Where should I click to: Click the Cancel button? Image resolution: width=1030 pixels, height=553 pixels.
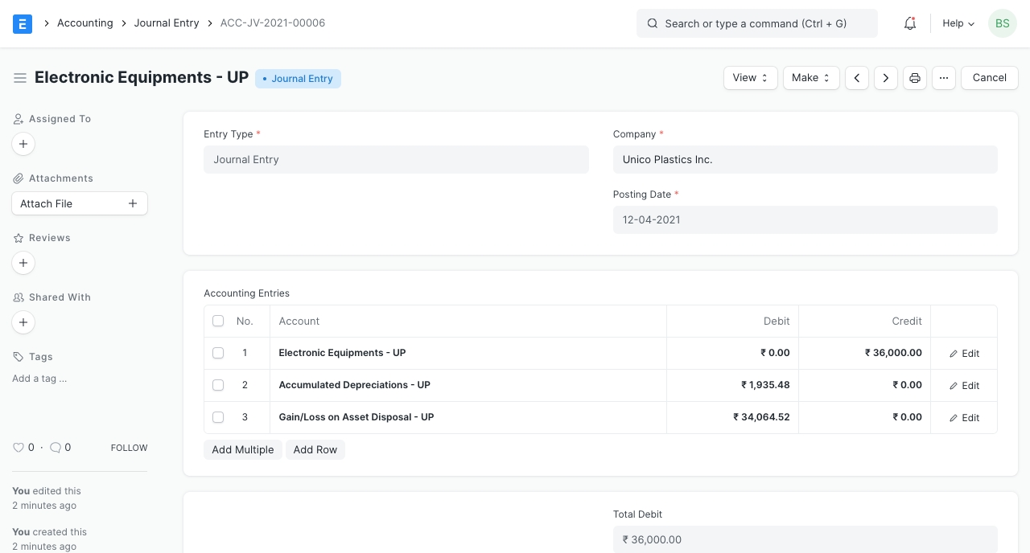pyautogui.click(x=989, y=78)
